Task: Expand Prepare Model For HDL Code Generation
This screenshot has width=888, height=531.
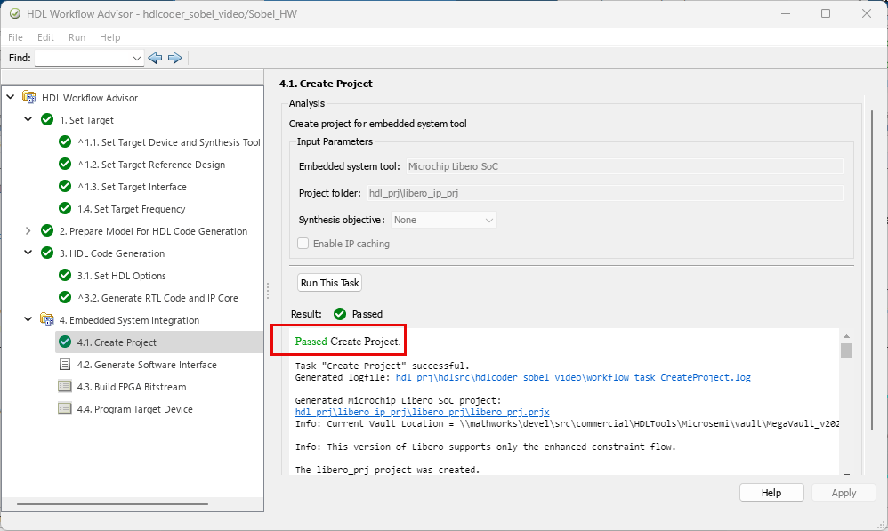Action: pos(28,231)
